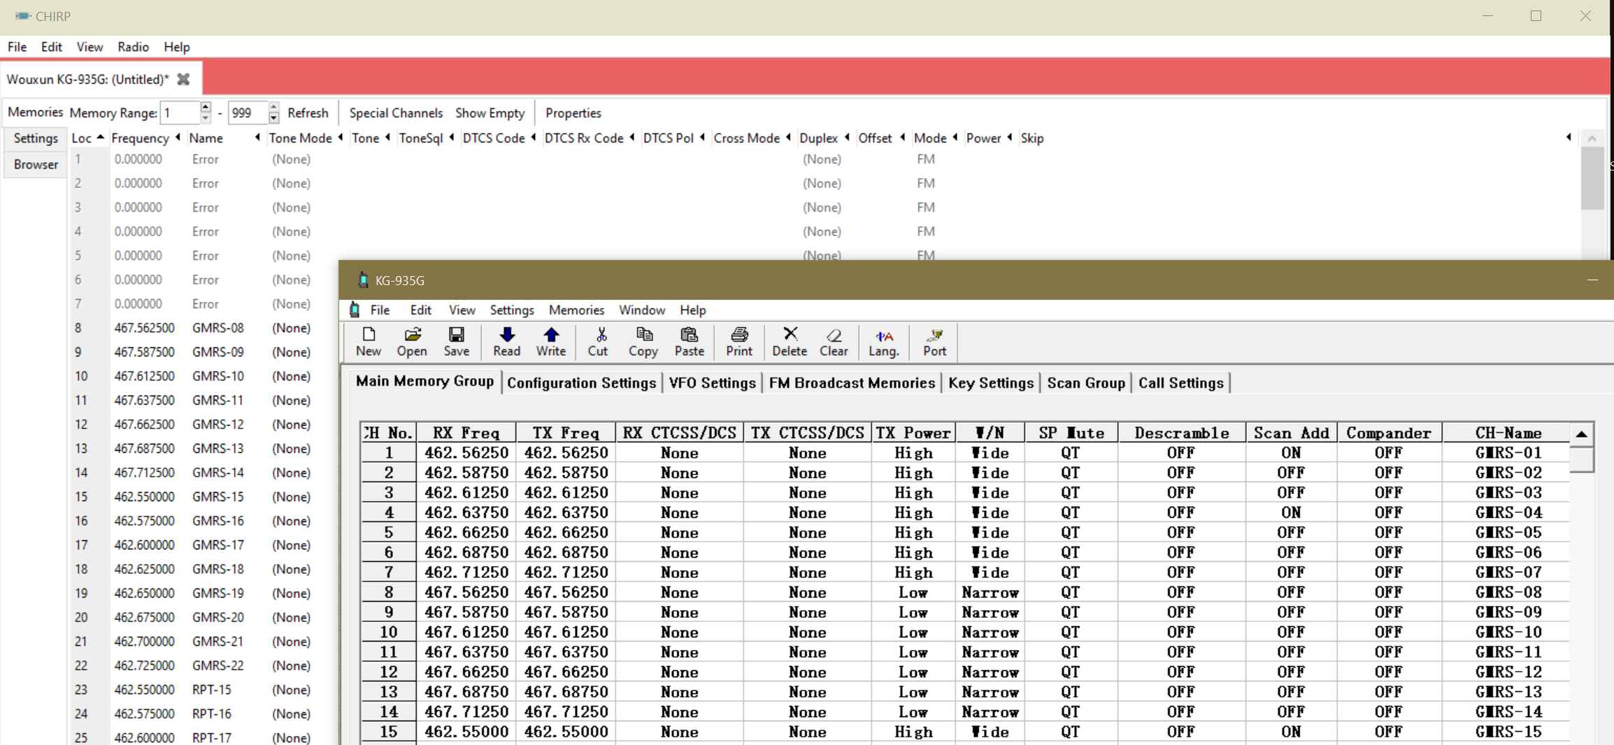Sort by the Loc column header

tap(87, 138)
